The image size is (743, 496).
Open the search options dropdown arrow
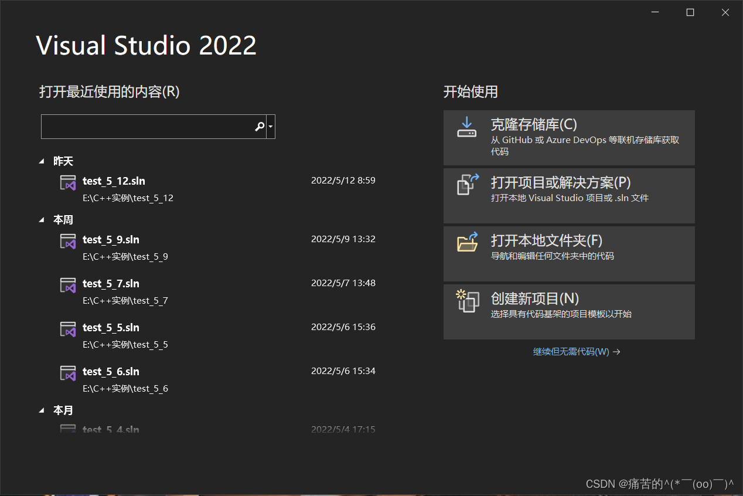(271, 126)
